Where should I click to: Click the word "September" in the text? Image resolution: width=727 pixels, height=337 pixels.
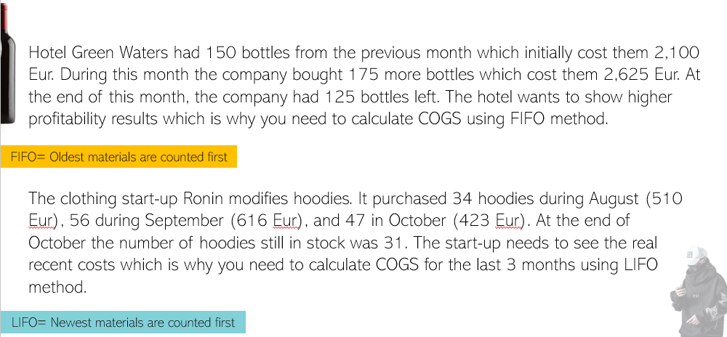(184, 221)
